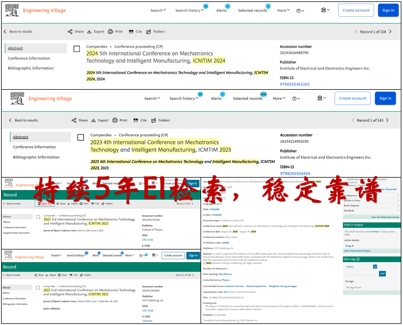This screenshot has width=403, height=325.
Task: Click Print icon on the ICMTIM 2023 record
Action: click(115, 120)
